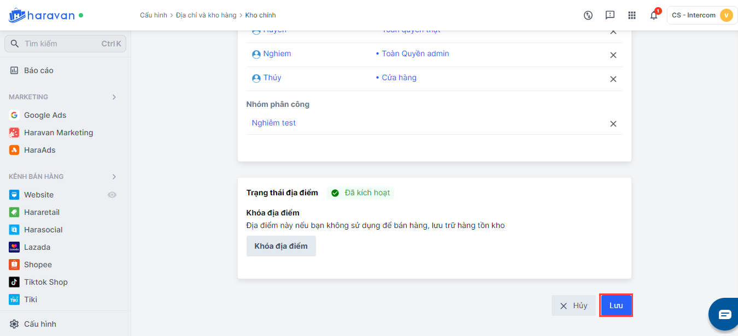This screenshot has width=738, height=336.
Task: Focus the Tìm kiếm search field
Action: tap(60, 44)
